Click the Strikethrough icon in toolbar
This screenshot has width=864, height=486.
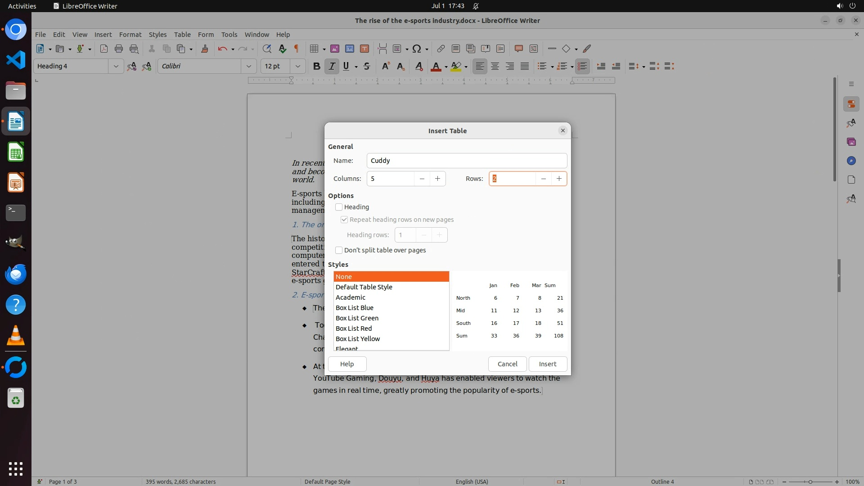click(x=367, y=66)
